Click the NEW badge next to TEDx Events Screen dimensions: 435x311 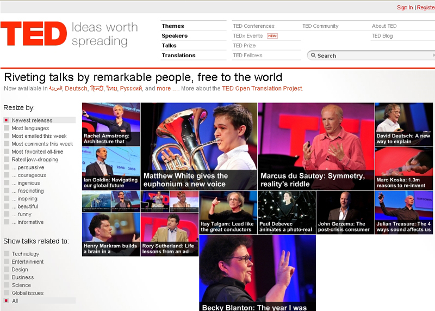272,36
